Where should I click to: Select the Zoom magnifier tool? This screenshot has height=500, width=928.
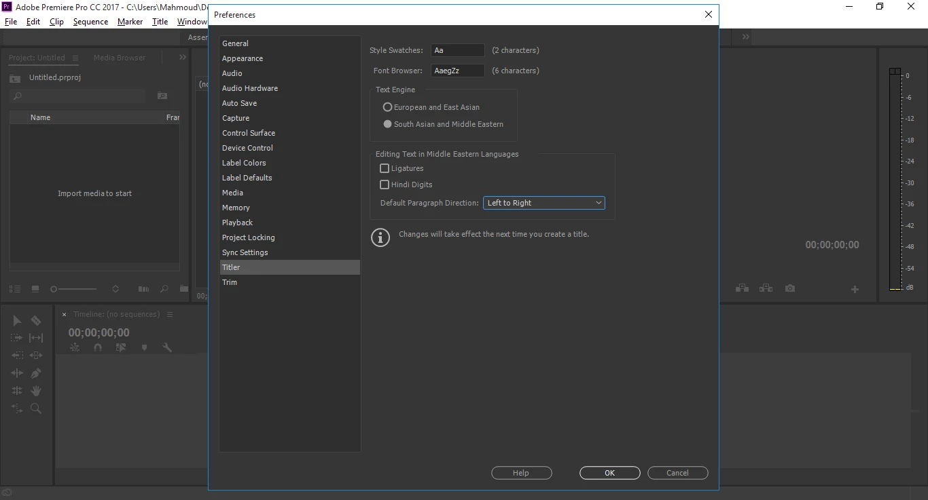coord(36,408)
